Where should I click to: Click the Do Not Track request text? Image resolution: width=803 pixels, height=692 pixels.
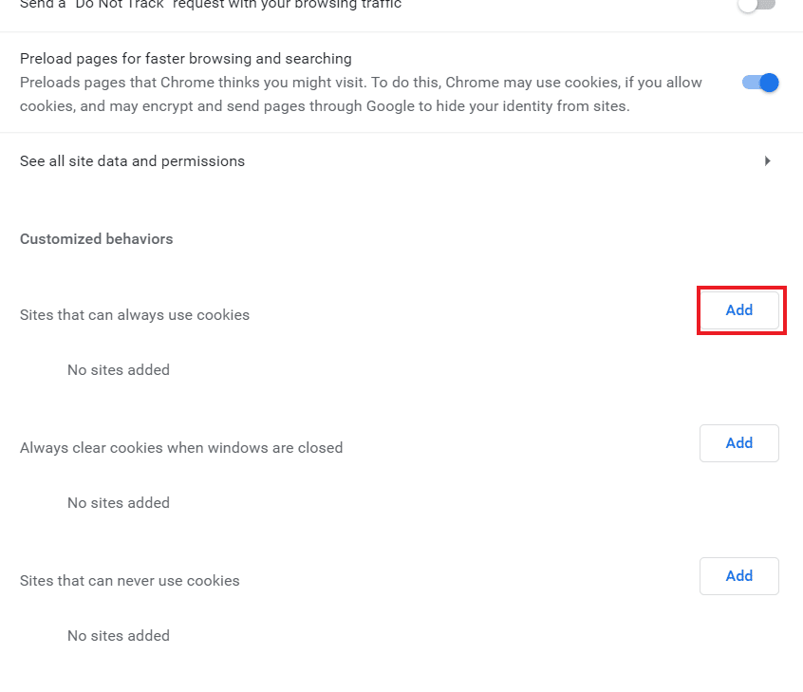click(x=211, y=5)
